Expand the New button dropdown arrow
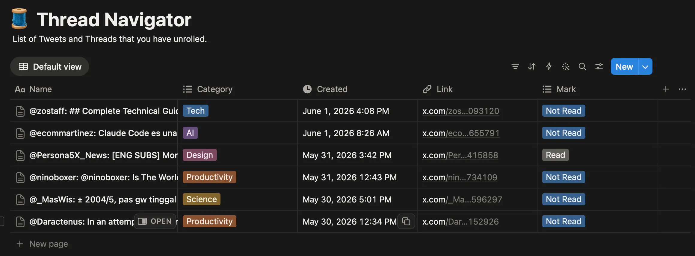 click(645, 66)
